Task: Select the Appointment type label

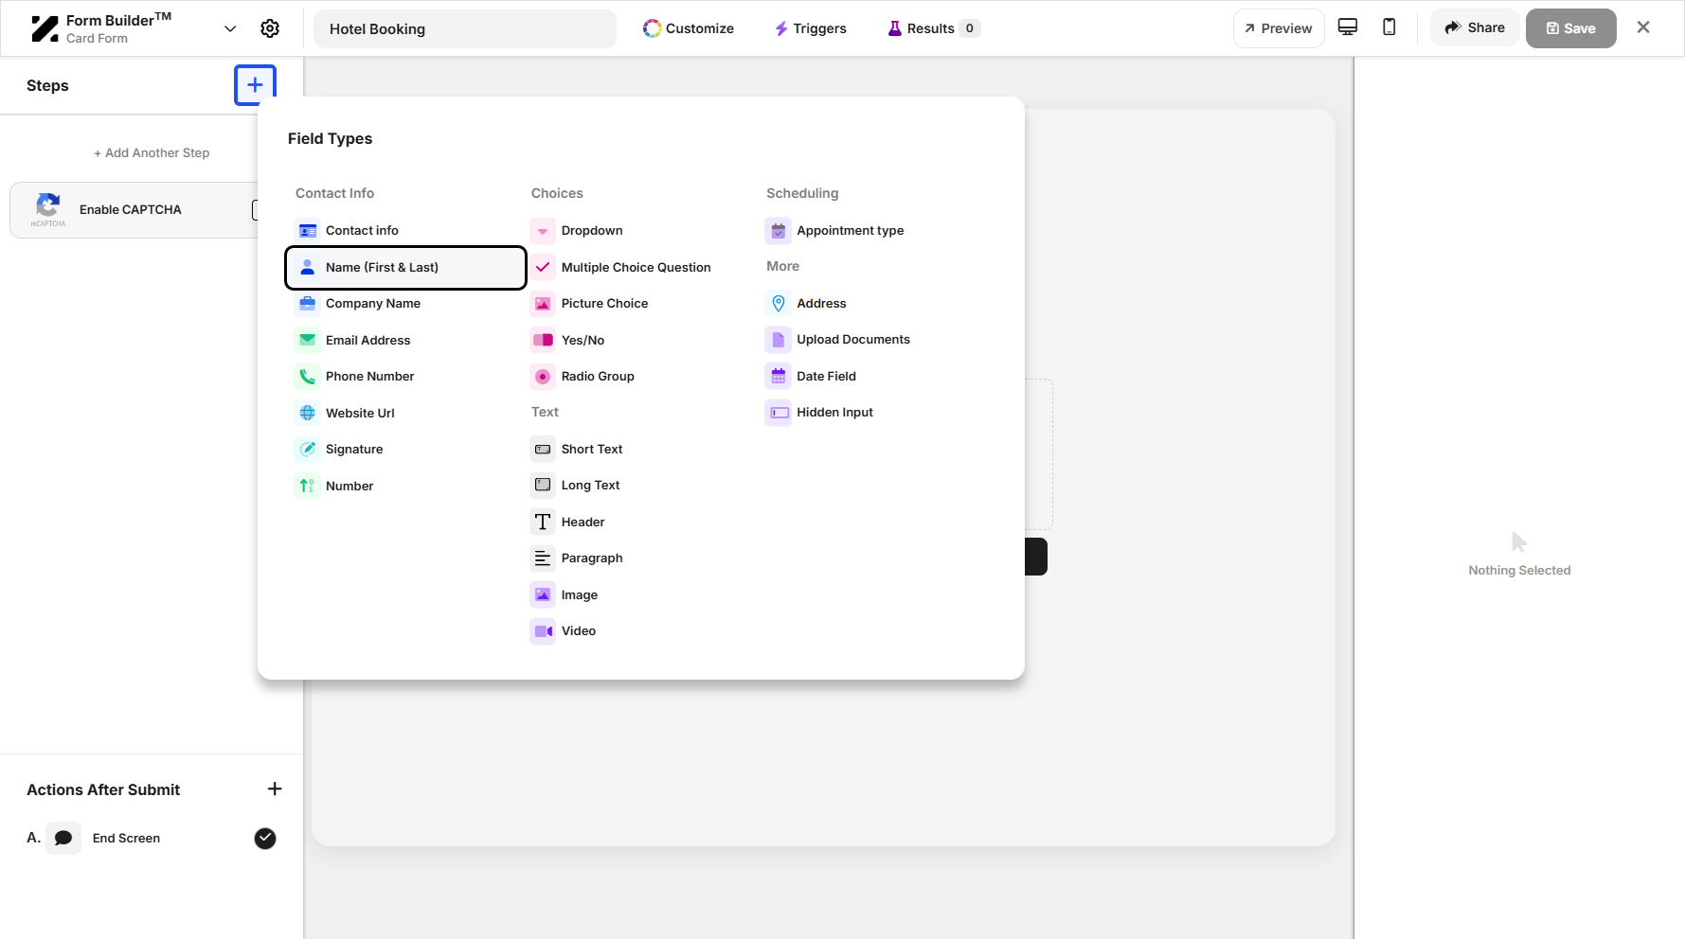Action: pyautogui.click(x=850, y=230)
